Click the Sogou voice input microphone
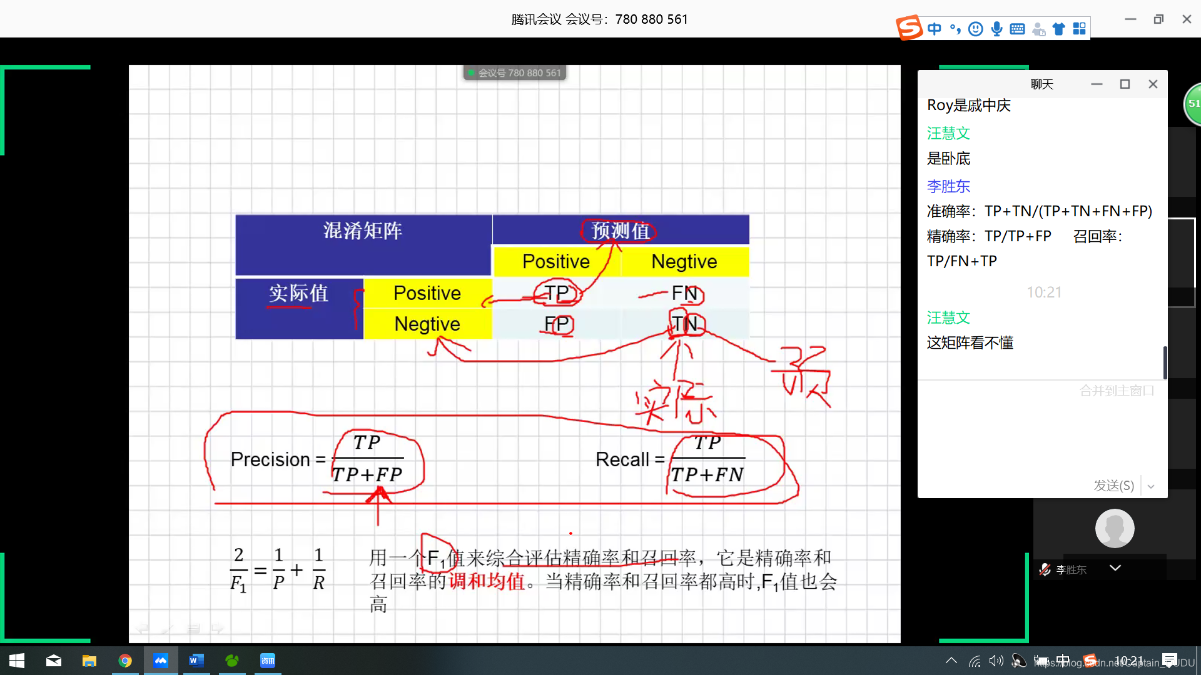This screenshot has height=675, width=1201. (996, 29)
